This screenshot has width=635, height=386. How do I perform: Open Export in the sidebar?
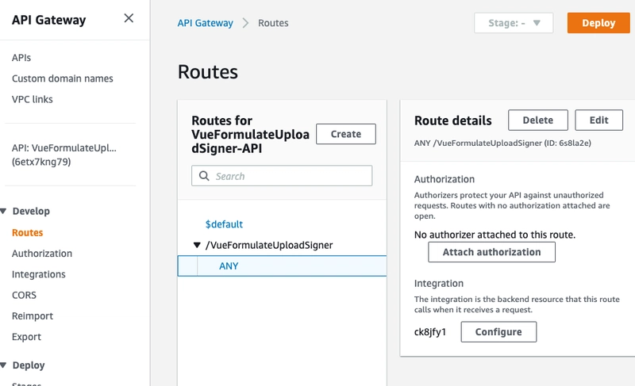point(26,337)
